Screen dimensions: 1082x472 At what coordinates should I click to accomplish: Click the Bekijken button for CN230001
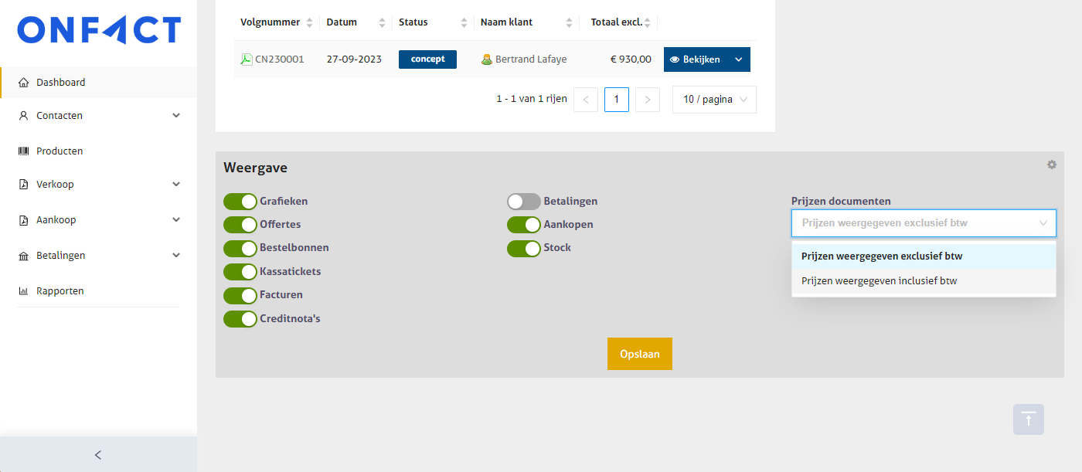(695, 59)
